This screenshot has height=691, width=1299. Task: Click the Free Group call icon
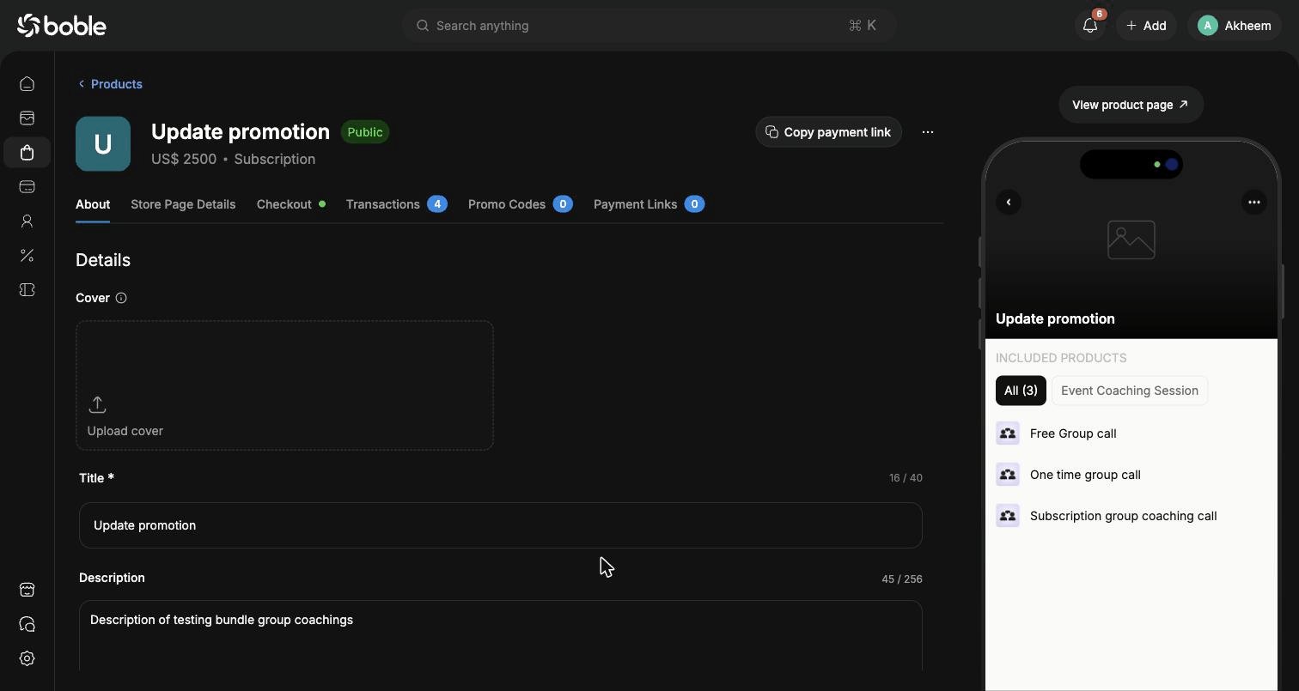[1008, 433]
